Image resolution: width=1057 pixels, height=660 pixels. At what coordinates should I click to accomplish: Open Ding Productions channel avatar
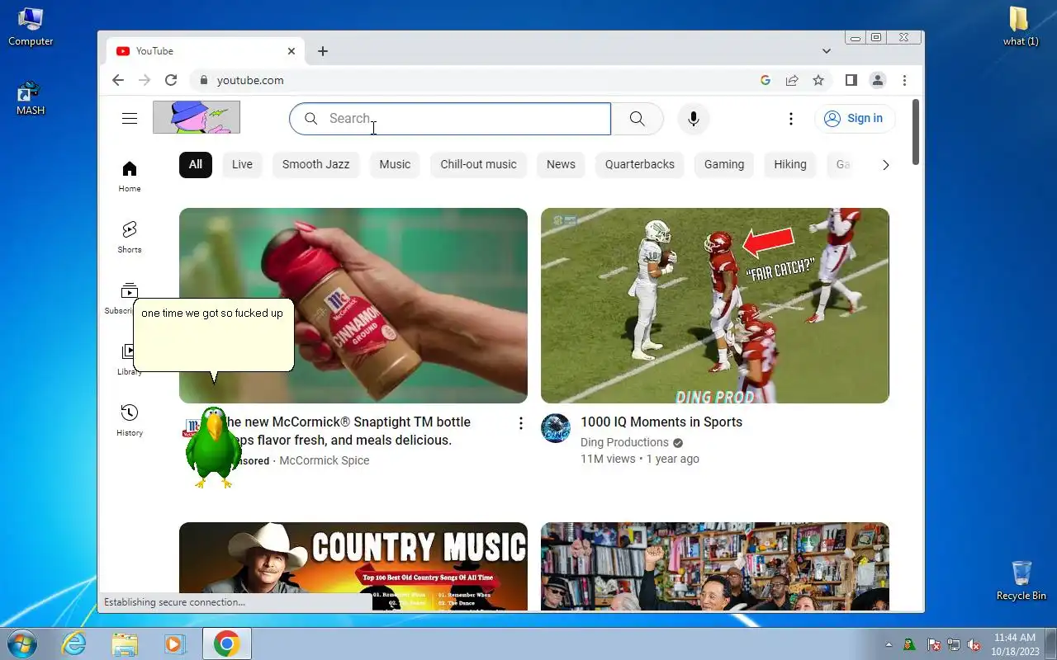pos(556,428)
